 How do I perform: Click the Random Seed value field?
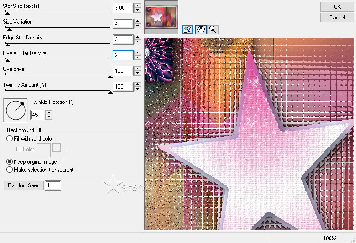(x=53, y=185)
